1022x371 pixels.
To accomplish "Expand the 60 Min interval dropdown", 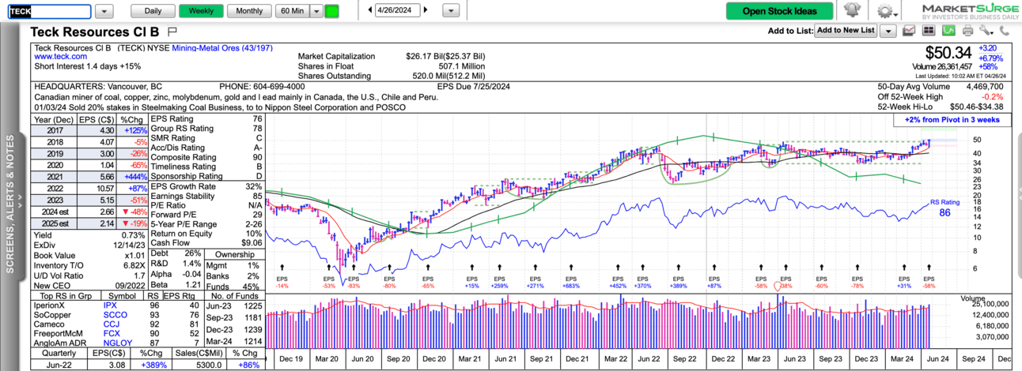I will click(x=316, y=11).
